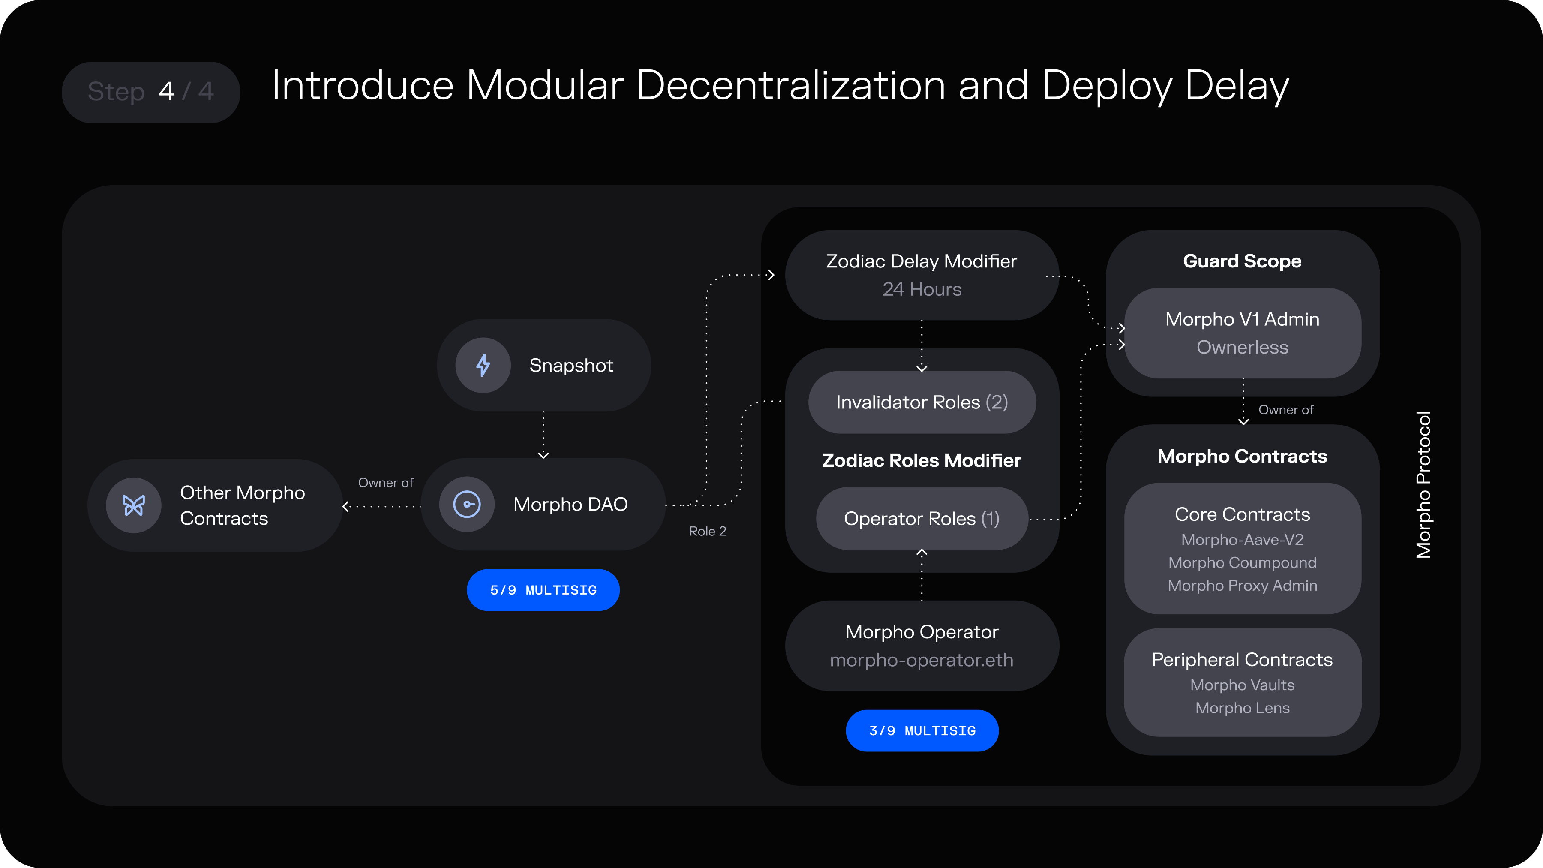Click the left arrow toward Other Morpho Contracts
Viewport: 1543px width, 868px height.
tap(346, 506)
